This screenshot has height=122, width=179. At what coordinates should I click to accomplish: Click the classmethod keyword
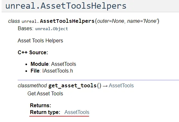click(32, 86)
